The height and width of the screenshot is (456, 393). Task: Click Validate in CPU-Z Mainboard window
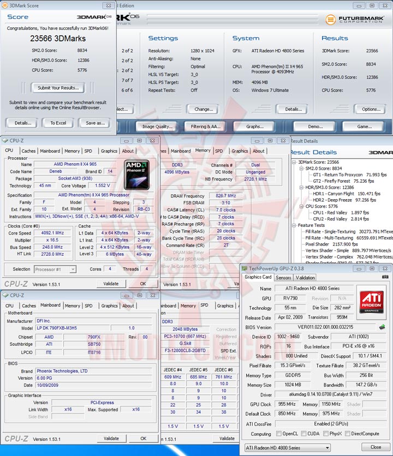point(111,438)
